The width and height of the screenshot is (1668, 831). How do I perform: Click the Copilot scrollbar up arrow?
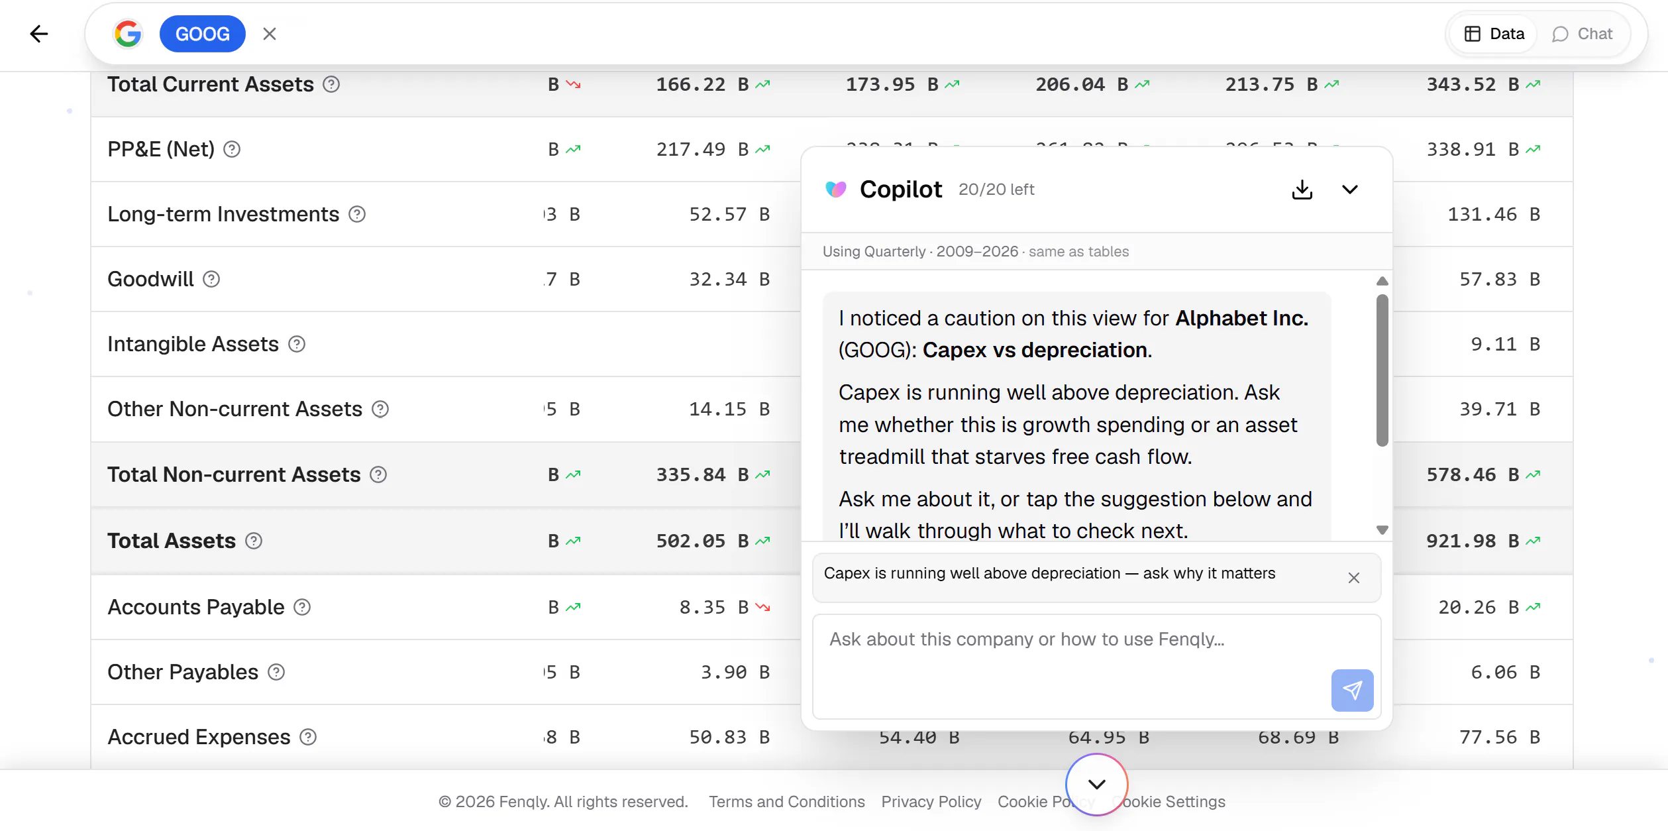click(1382, 281)
